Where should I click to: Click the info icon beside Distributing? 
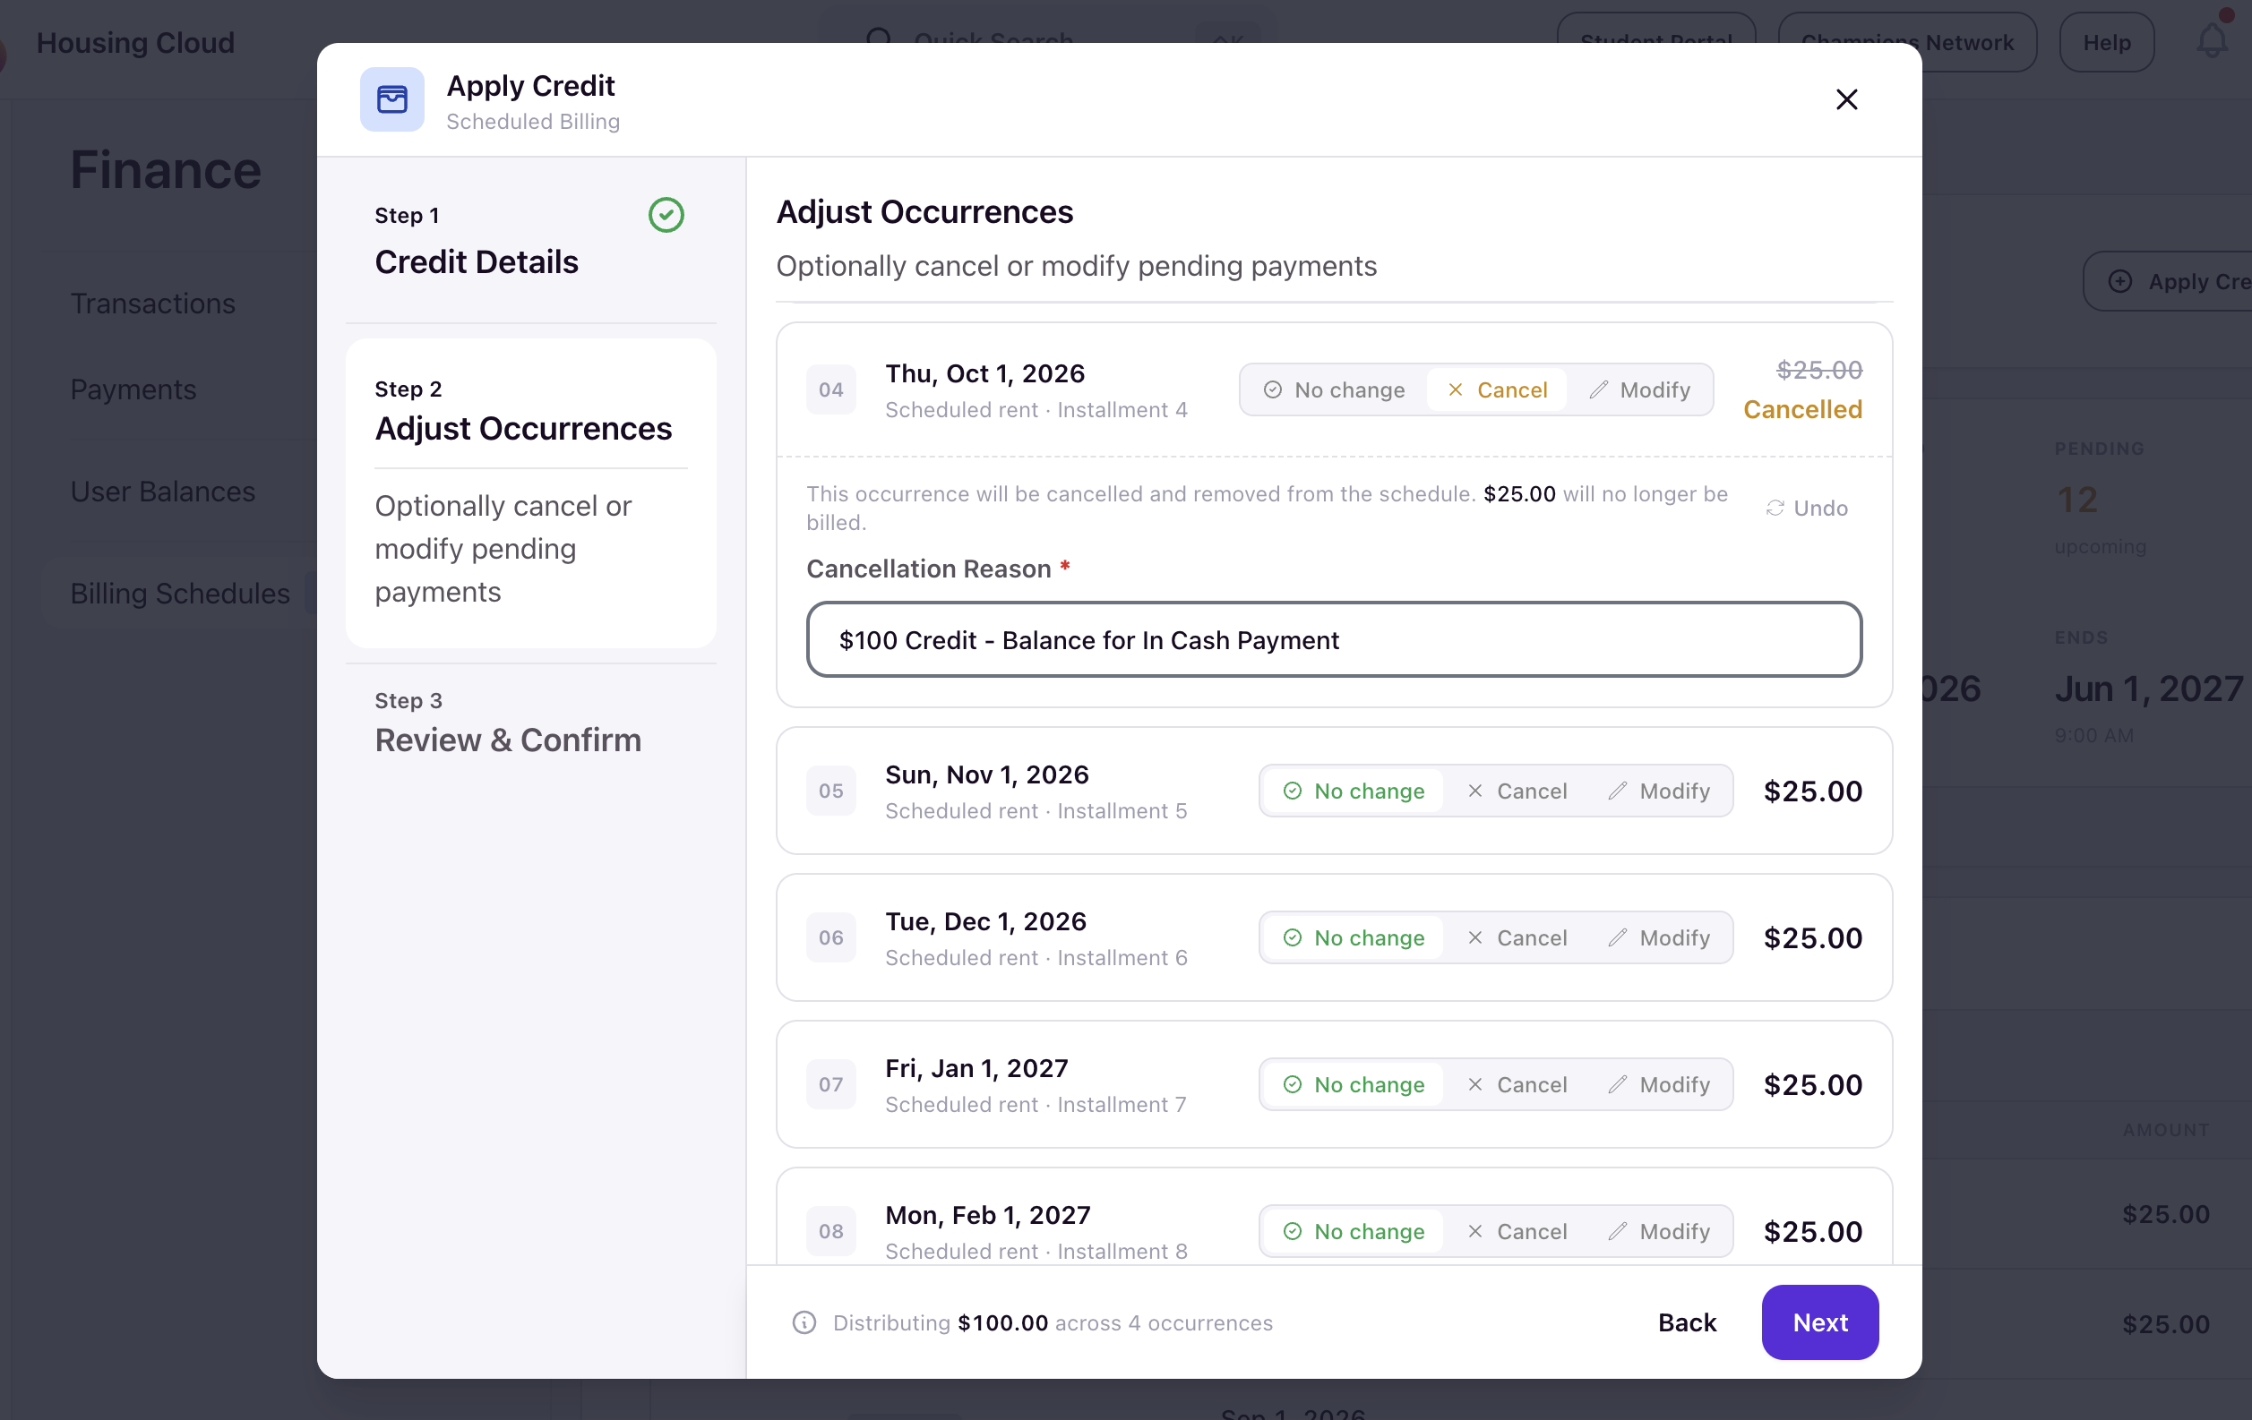click(x=804, y=1322)
